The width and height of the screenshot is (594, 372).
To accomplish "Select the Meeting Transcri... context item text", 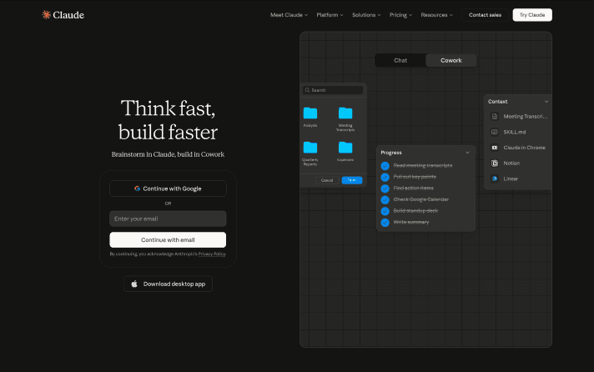I will (526, 116).
